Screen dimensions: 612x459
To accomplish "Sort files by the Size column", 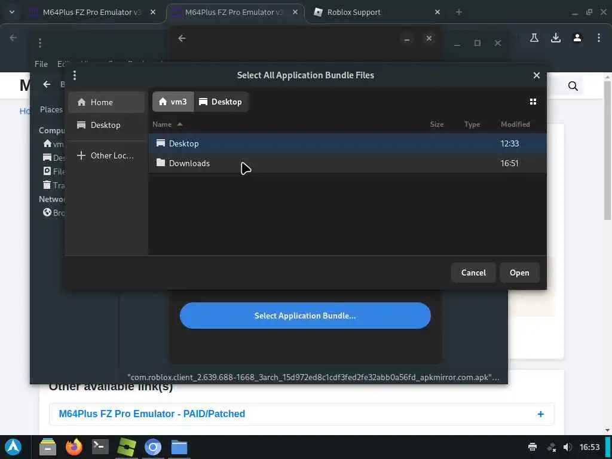I will pos(436,124).
